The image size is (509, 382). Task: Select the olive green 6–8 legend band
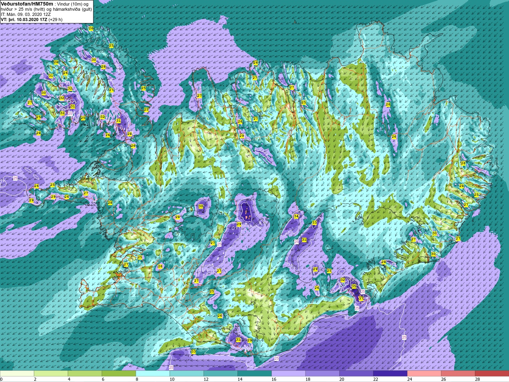tap(119, 374)
